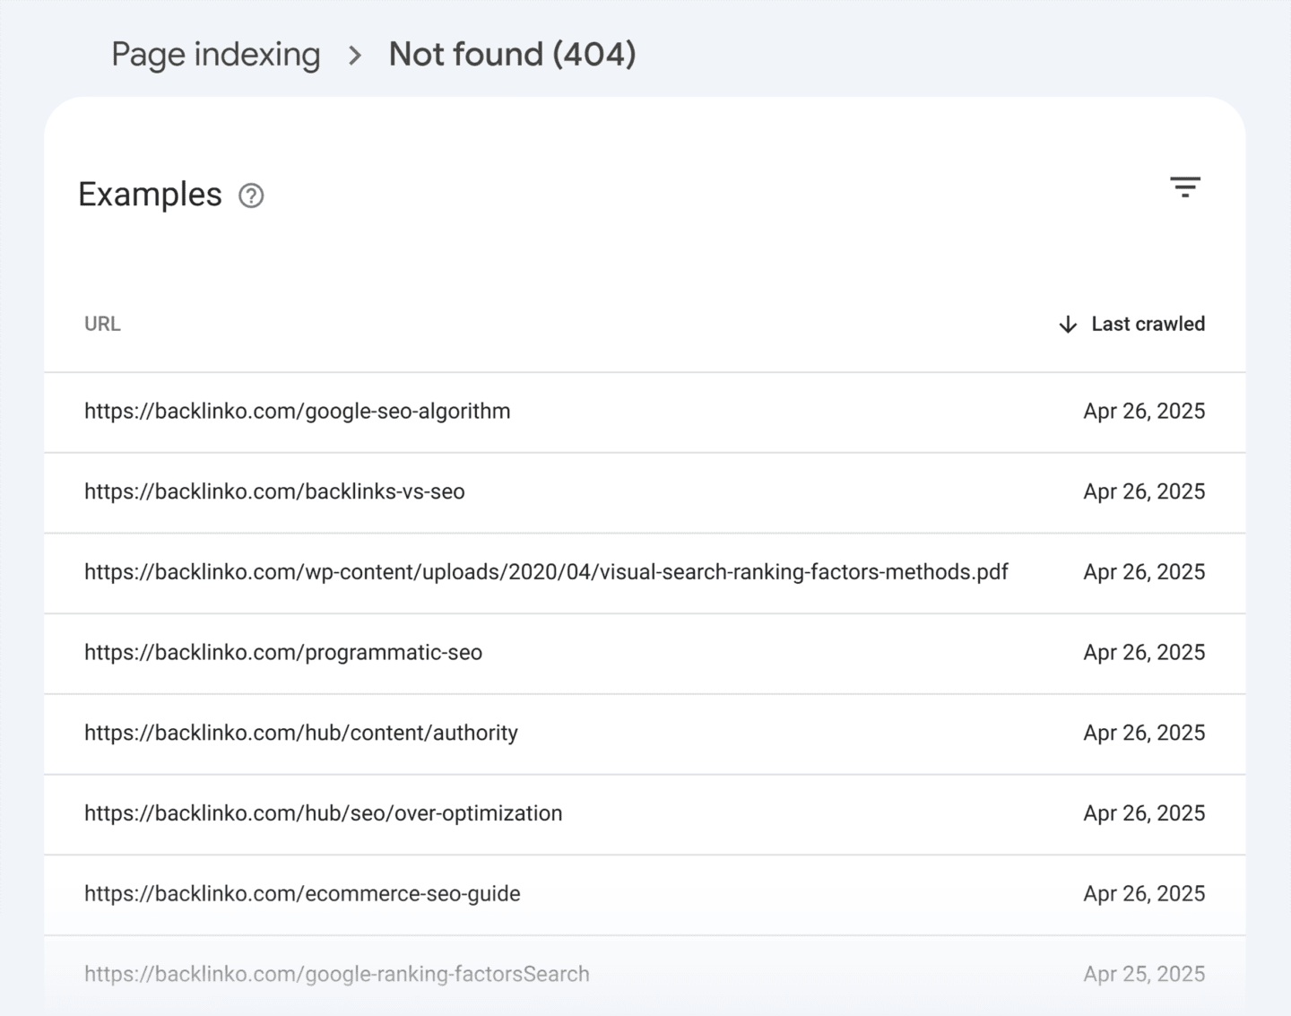The image size is (1291, 1016).
Task: Select the google-ranking-factorsSearch URL row
Action: [x=336, y=974]
